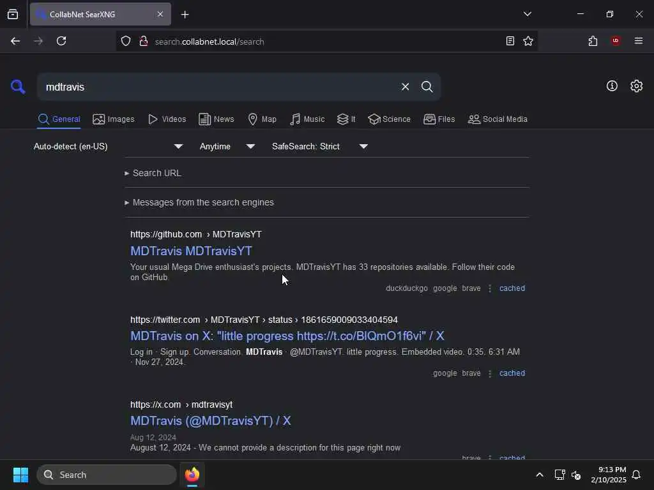654x490 pixels.
Task: Select the General category tab
Action: coord(59,119)
